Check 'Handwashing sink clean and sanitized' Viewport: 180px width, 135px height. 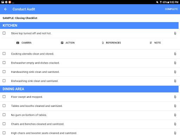coord(4,72)
